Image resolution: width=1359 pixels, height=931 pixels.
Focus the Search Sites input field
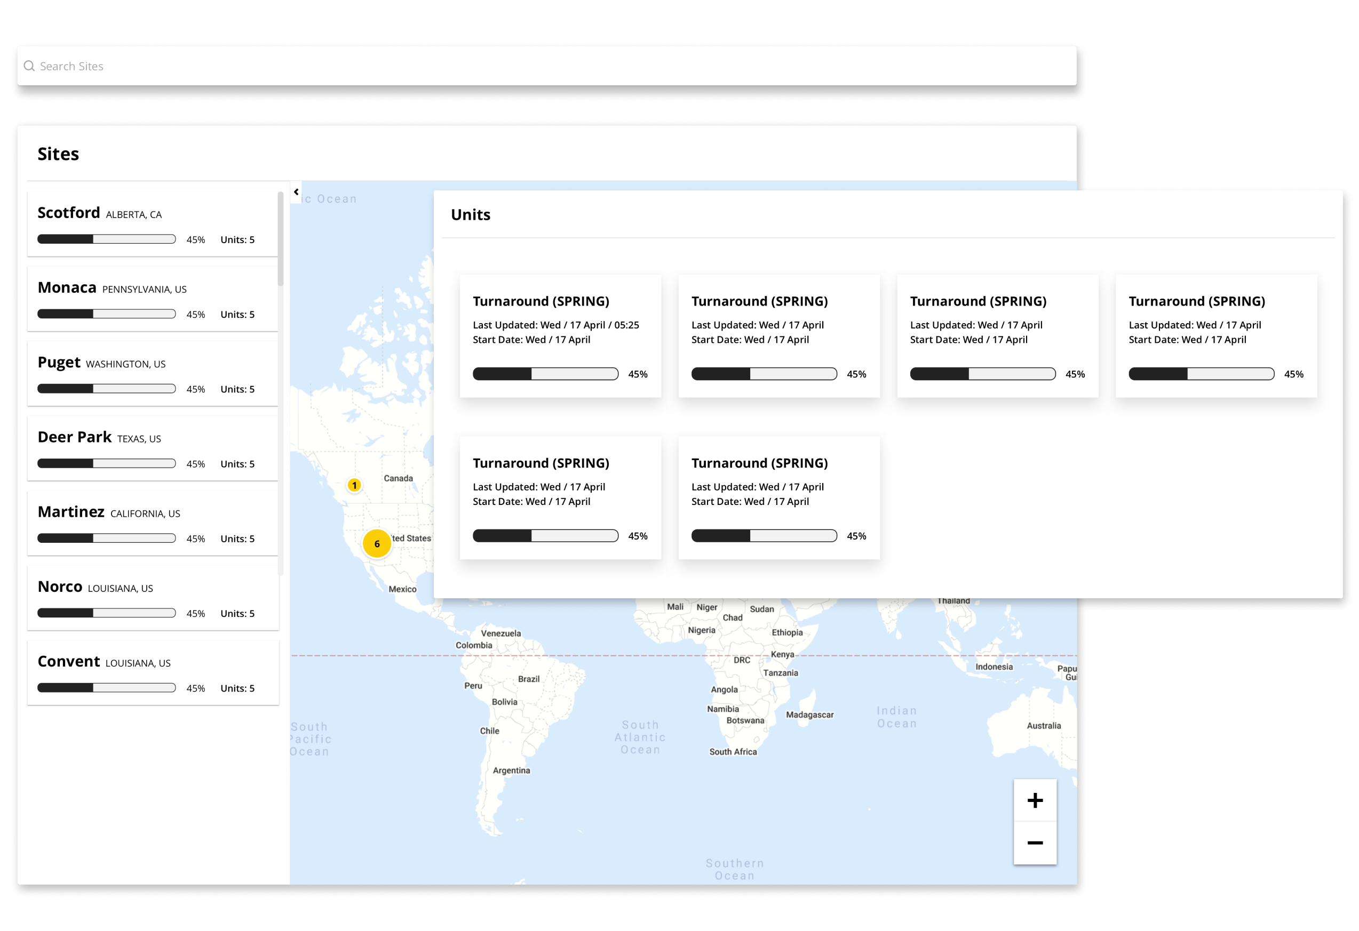coord(547,66)
